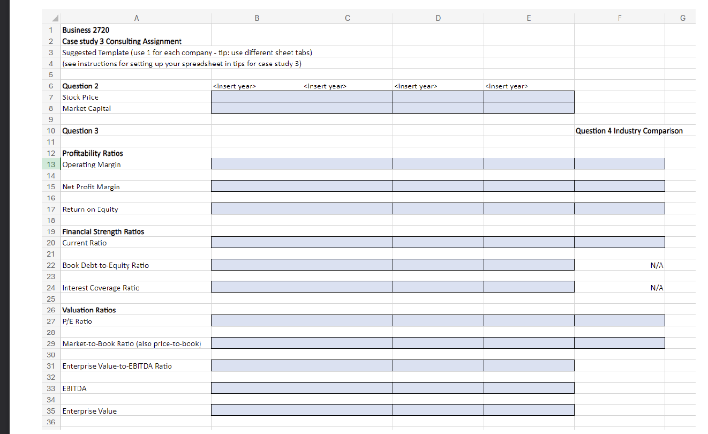The height and width of the screenshot is (434, 708).
Task: Click the EBITDA label cell
Action: [137, 388]
